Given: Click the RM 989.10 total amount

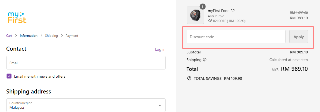Looking at the screenshot, I should 294,69.
